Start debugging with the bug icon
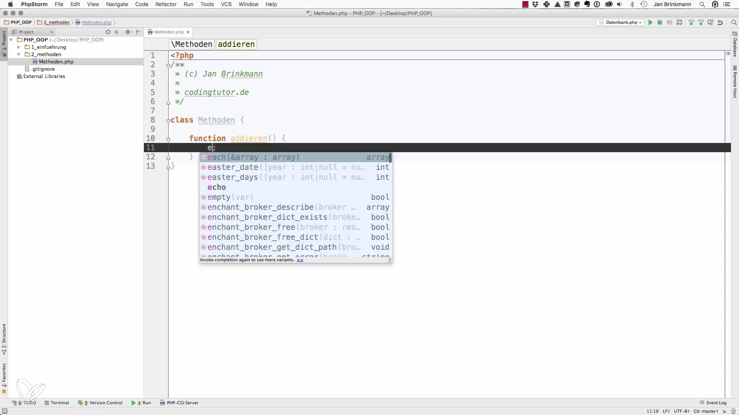This screenshot has width=739, height=415. [660, 23]
